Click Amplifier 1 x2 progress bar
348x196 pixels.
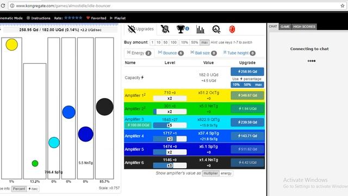pyautogui.click(x=170, y=98)
